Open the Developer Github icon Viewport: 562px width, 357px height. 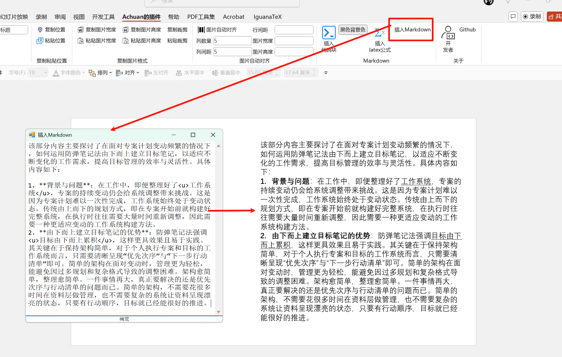click(x=448, y=33)
